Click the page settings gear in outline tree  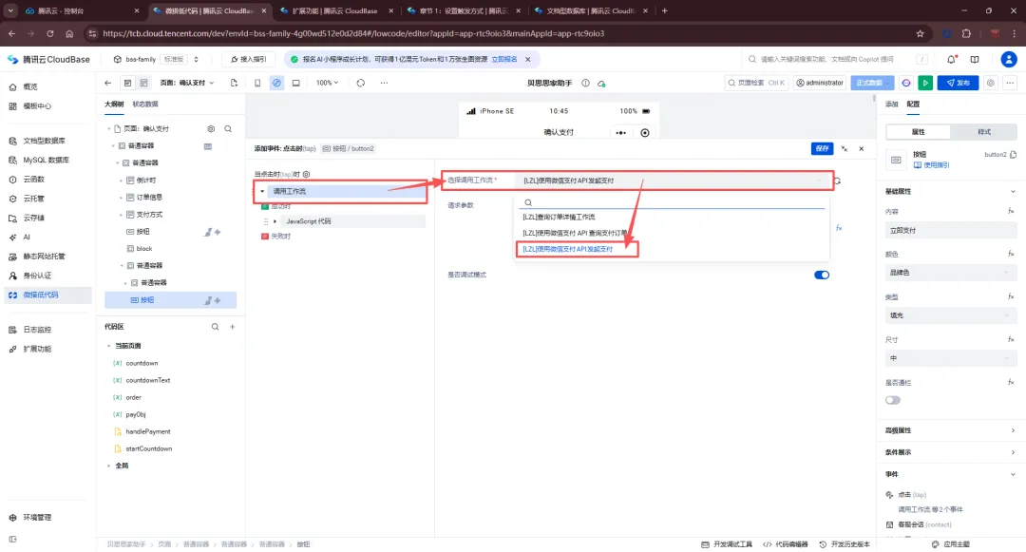point(211,129)
